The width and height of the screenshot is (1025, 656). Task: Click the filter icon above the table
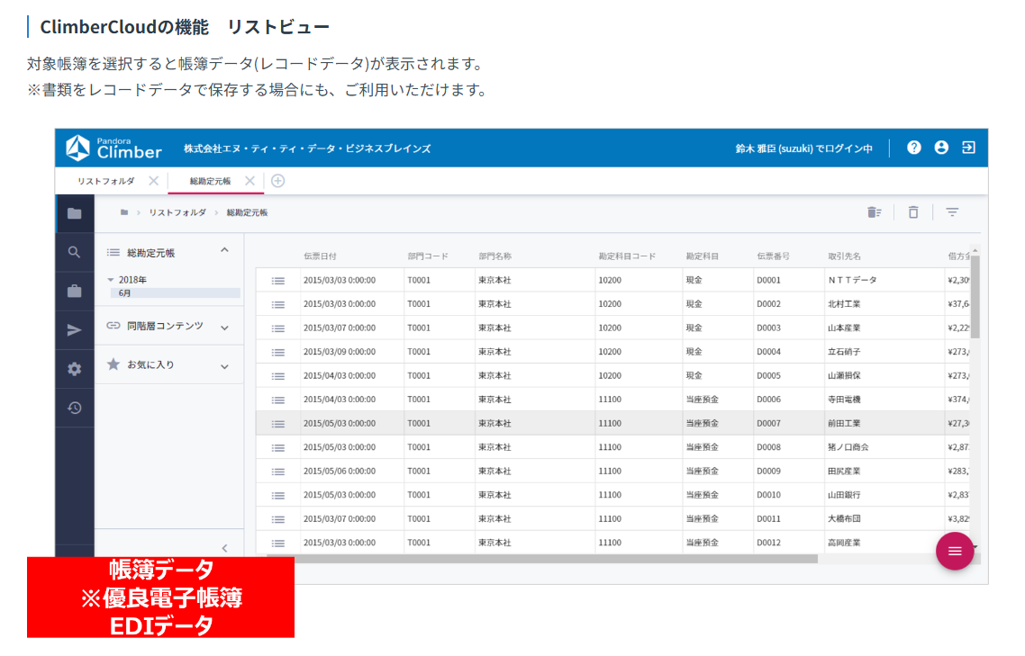(x=952, y=212)
